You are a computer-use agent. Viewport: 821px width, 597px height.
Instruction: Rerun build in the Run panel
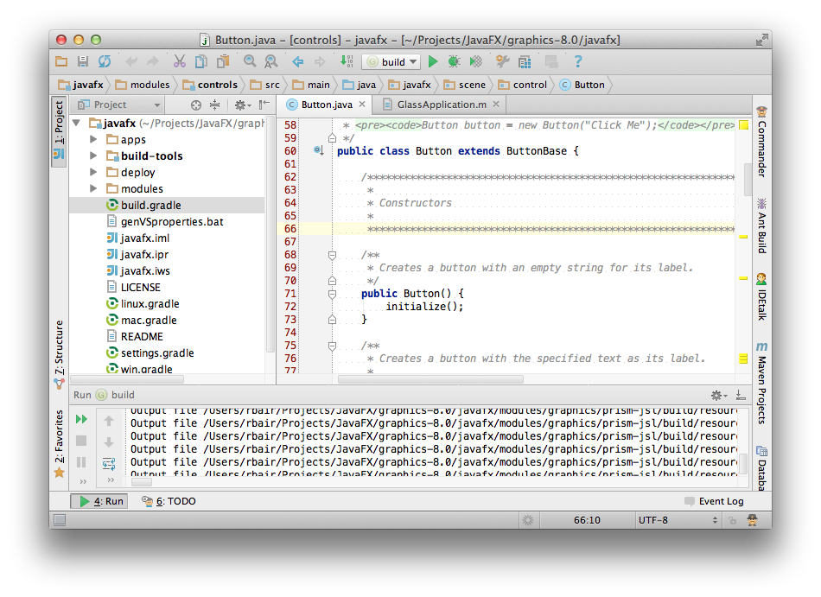[81, 419]
